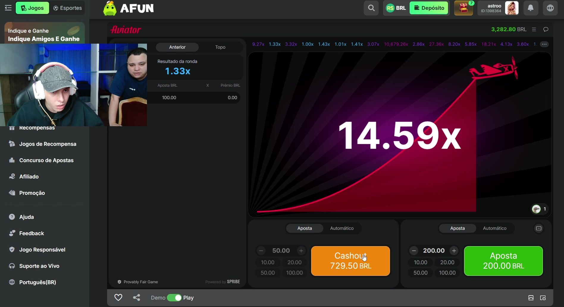Click the AFUN logo
Image resolution: width=564 pixels, height=307 pixels.
click(x=129, y=8)
